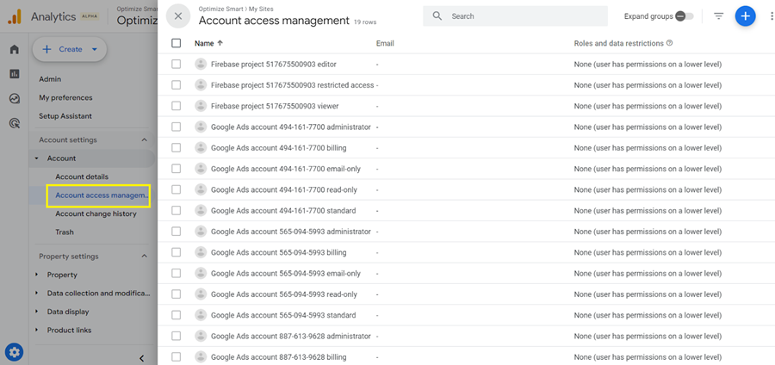775x365 pixels.
Task: Check the Firebase project 517675500903 editor row
Action: 176,65
